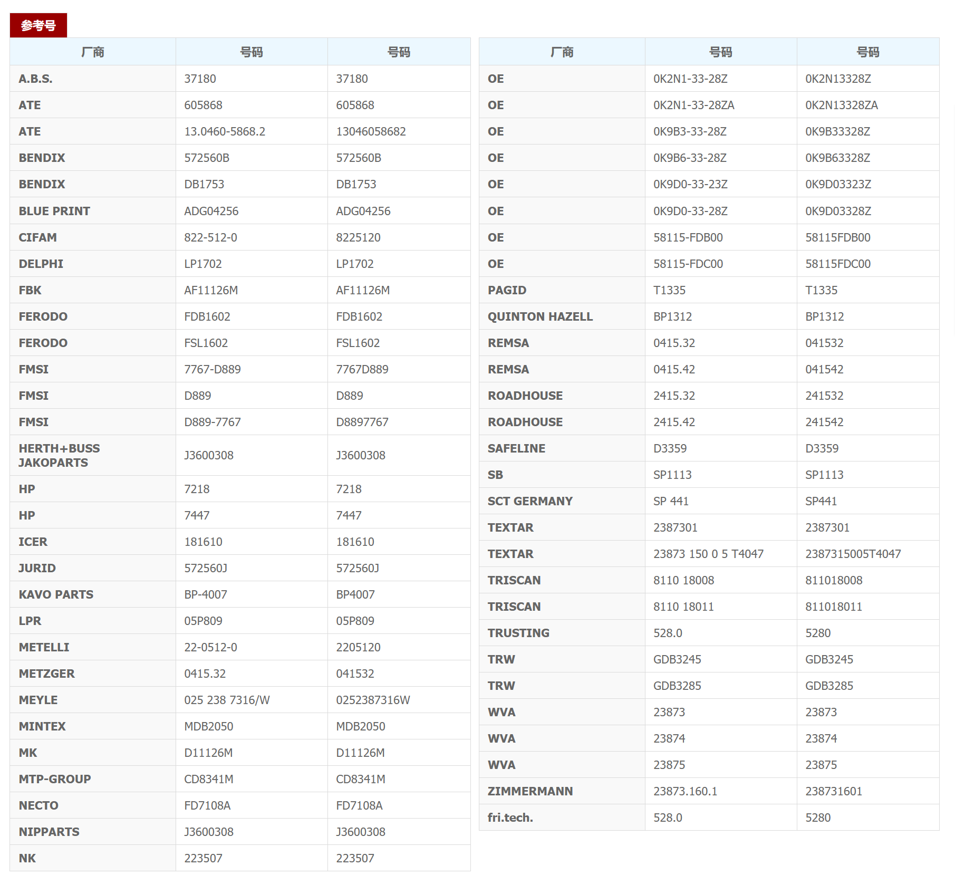The width and height of the screenshot is (955, 875).
Task: Click OE number 0K9B63328Z
Action: 837,158
